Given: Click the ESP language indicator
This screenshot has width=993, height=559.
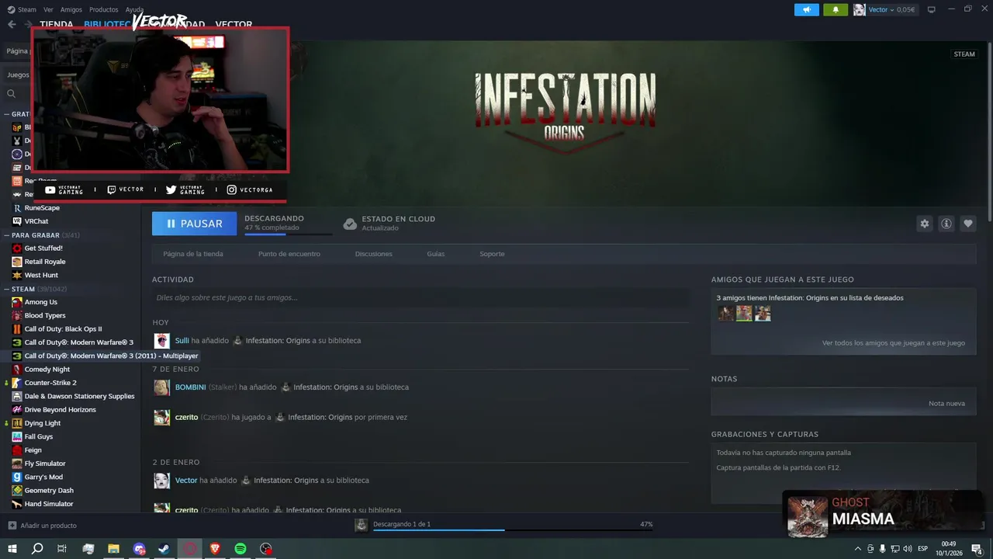Looking at the screenshot, I should [923, 549].
